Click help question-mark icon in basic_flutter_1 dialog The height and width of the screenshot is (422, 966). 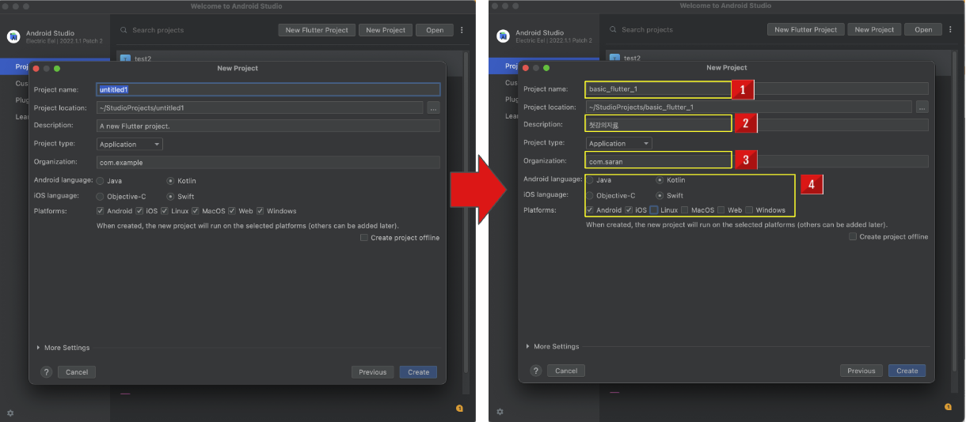click(536, 371)
